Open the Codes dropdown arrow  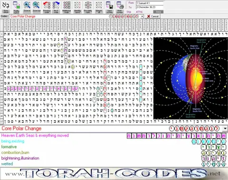click(x=142, y=16)
